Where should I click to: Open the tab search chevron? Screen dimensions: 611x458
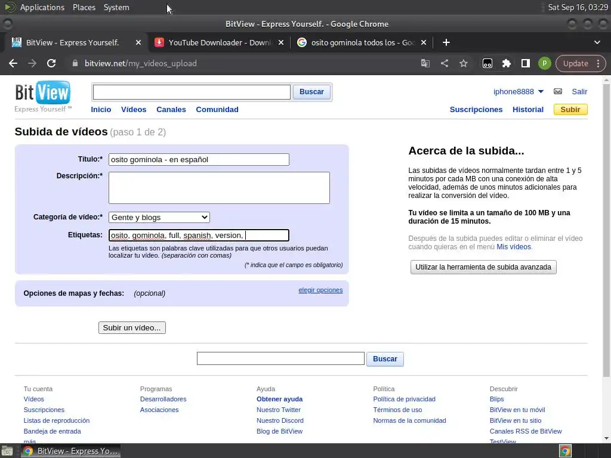597,42
